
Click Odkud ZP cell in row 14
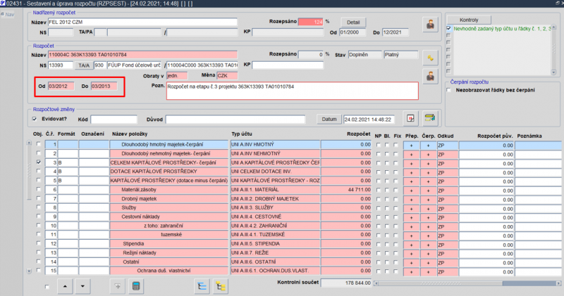point(447,263)
